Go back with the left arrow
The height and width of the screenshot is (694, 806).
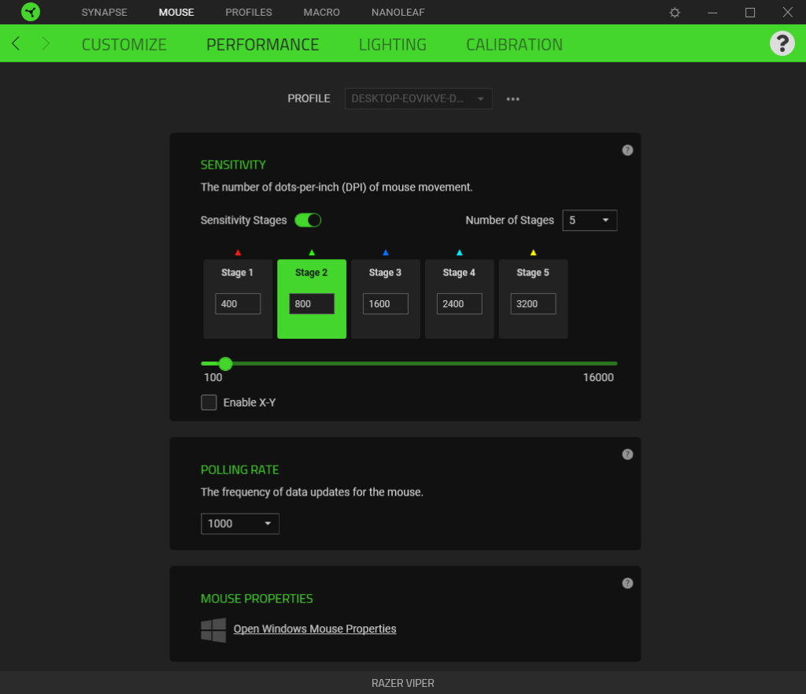click(16, 44)
